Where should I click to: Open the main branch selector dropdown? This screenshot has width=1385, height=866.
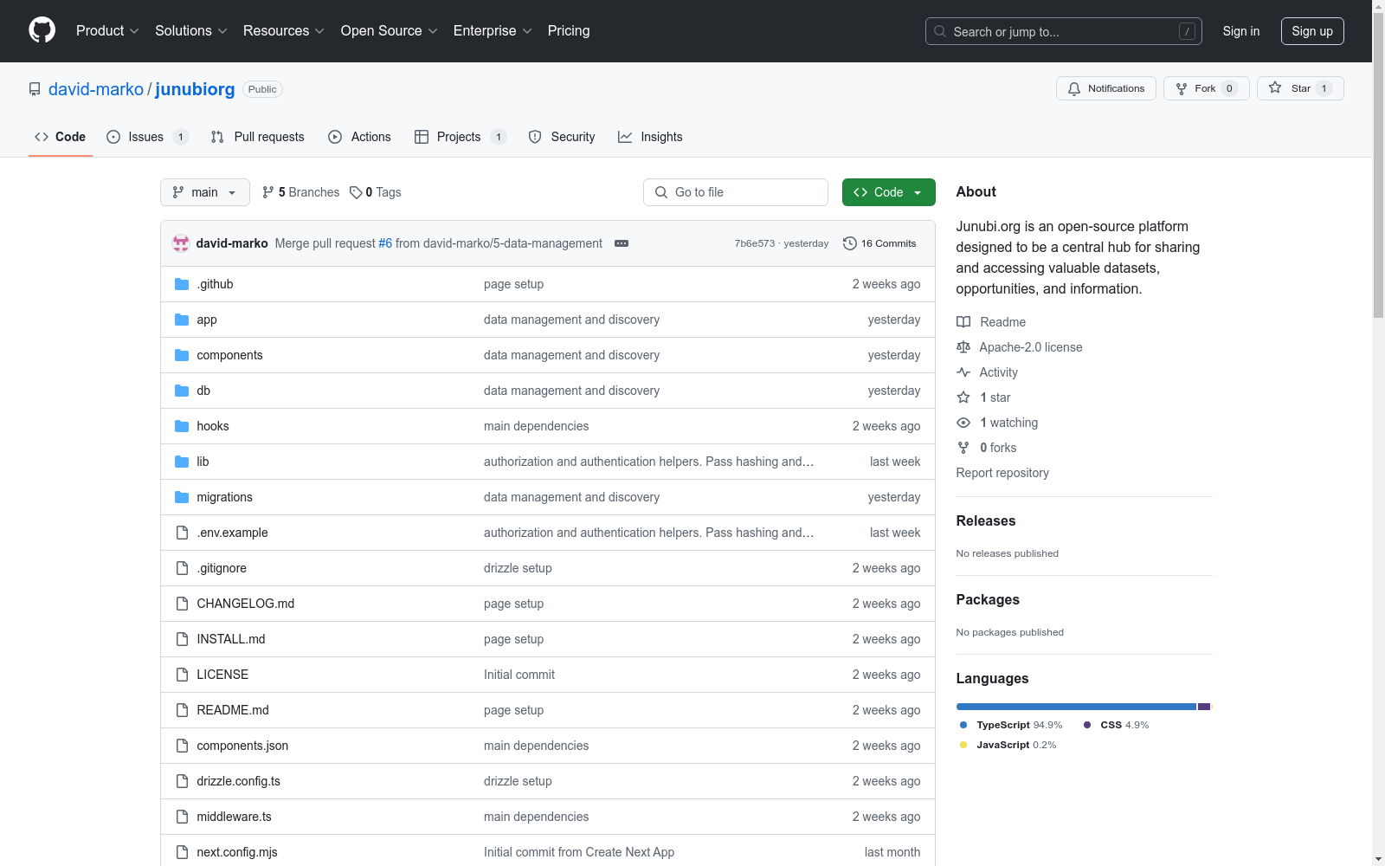(205, 192)
